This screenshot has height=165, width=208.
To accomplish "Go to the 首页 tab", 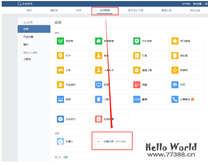I will [x=29, y=10].
